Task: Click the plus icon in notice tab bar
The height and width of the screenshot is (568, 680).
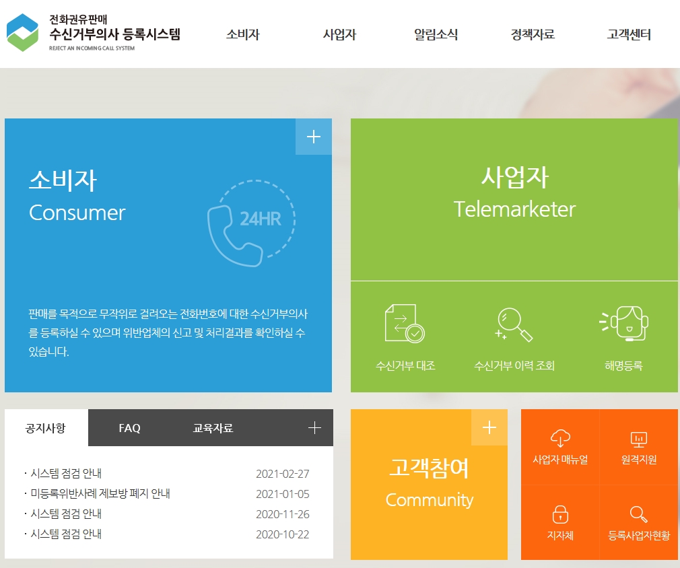Action: coord(314,428)
